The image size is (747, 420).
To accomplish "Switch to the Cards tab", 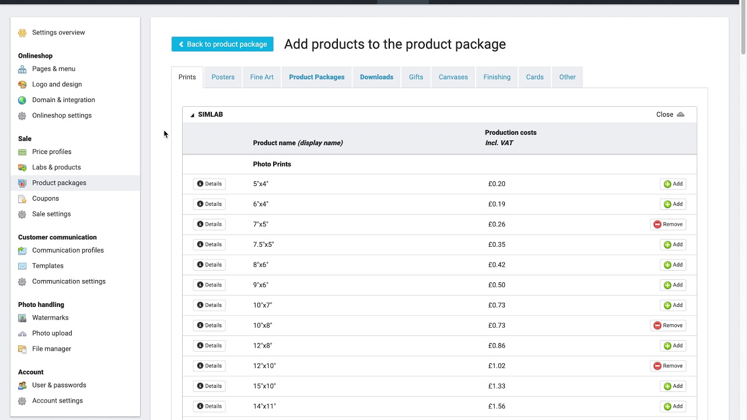I will pyautogui.click(x=535, y=77).
